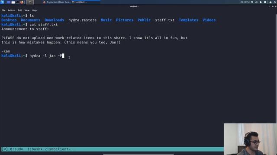Viewport: 277px width, 155px height.
Task: Select tmux window '2:smbclient-' in status bar
Action: (58, 149)
